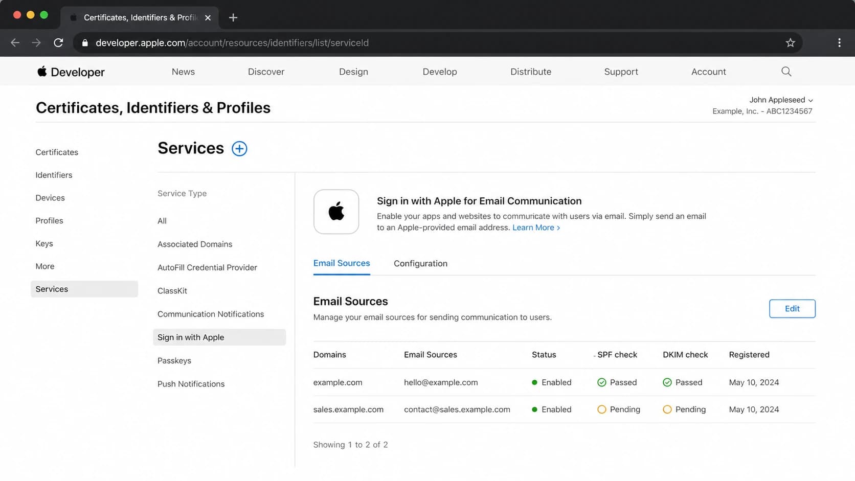Click hello@example.com email source

[441, 382]
